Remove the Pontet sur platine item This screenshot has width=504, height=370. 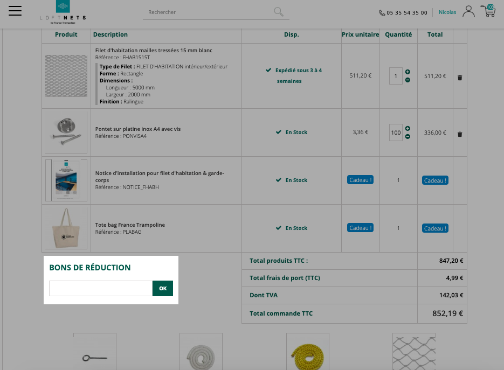[460, 134]
